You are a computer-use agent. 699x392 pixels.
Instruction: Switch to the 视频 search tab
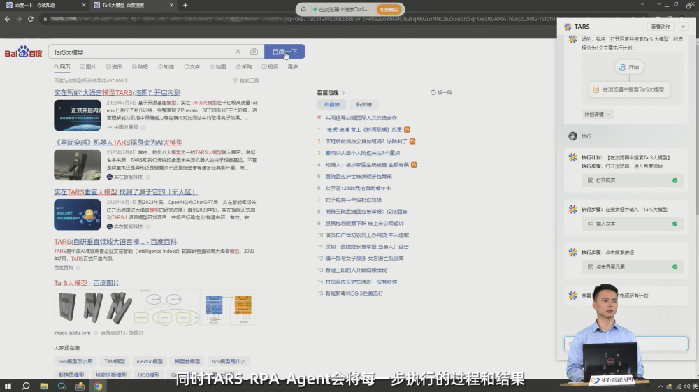point(270,67)
